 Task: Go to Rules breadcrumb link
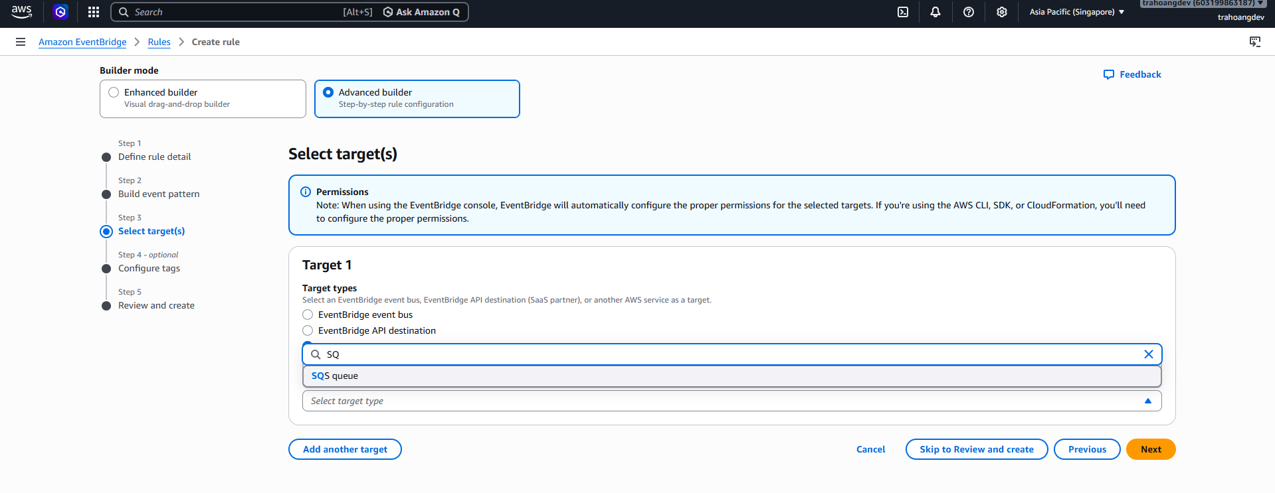[159, 42]
